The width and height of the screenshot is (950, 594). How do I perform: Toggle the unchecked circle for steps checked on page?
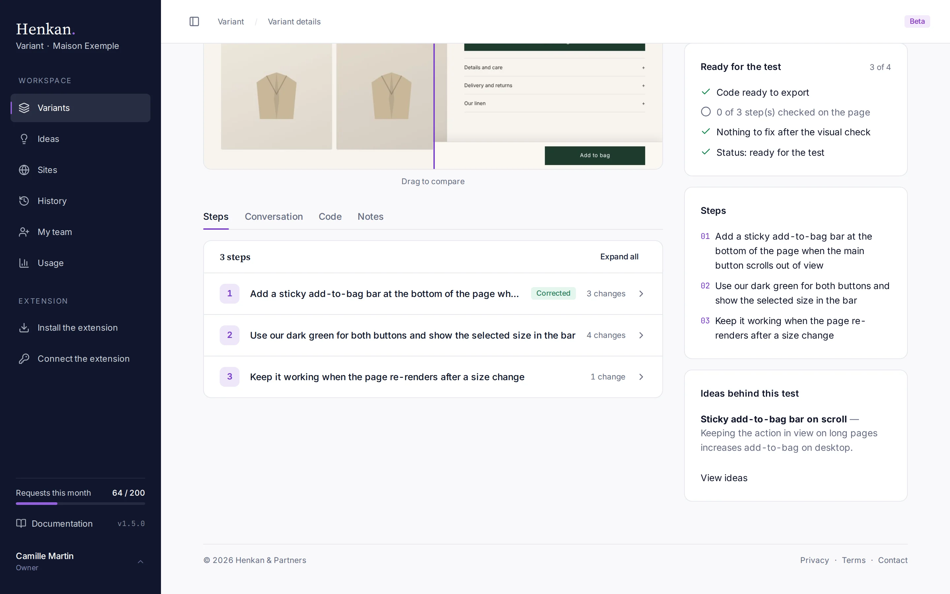tap(706, 112)
